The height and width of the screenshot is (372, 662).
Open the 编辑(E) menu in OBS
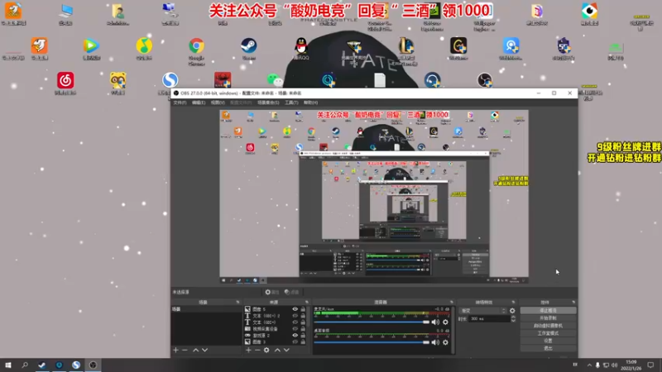(199, 103)
